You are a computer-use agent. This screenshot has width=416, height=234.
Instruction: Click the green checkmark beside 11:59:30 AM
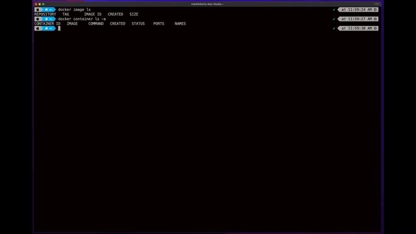coord(334,29)
